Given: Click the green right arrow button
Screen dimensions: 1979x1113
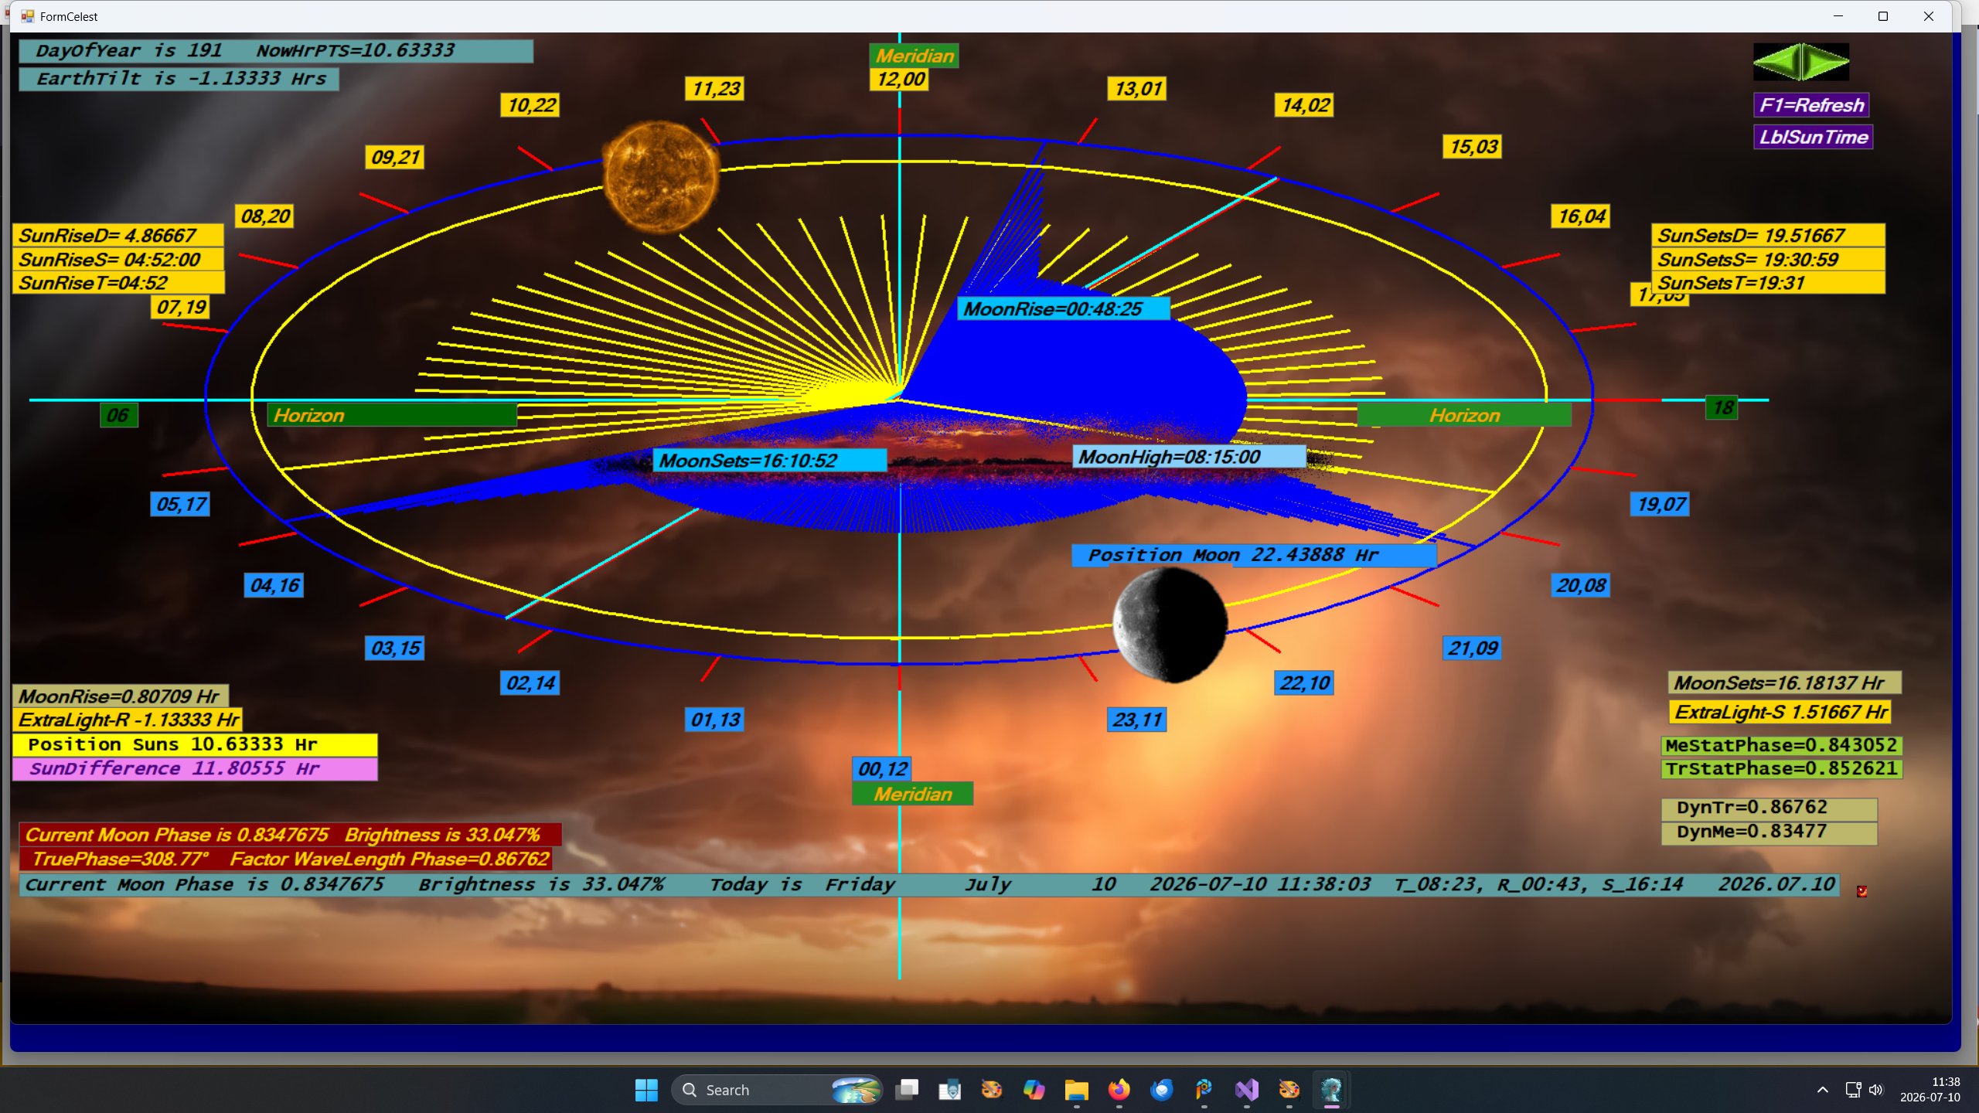Looking at the screenshot, I should point(1826,62).
